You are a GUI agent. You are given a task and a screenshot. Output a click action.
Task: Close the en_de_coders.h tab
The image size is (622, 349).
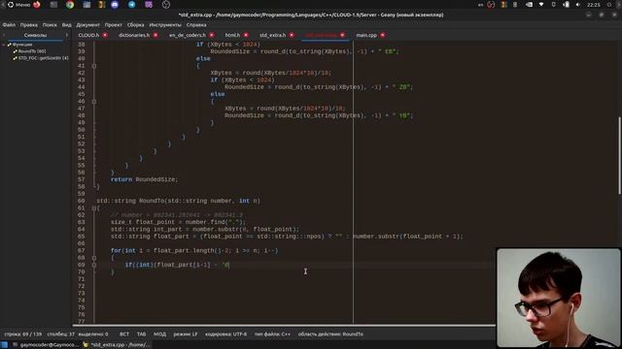click(x=212, y=35)
